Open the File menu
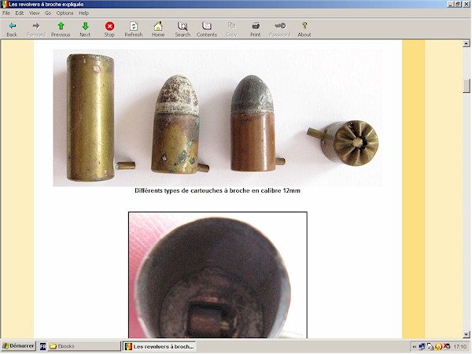The width and height of the screenshot is (472, 354). [x=6, y=13]
